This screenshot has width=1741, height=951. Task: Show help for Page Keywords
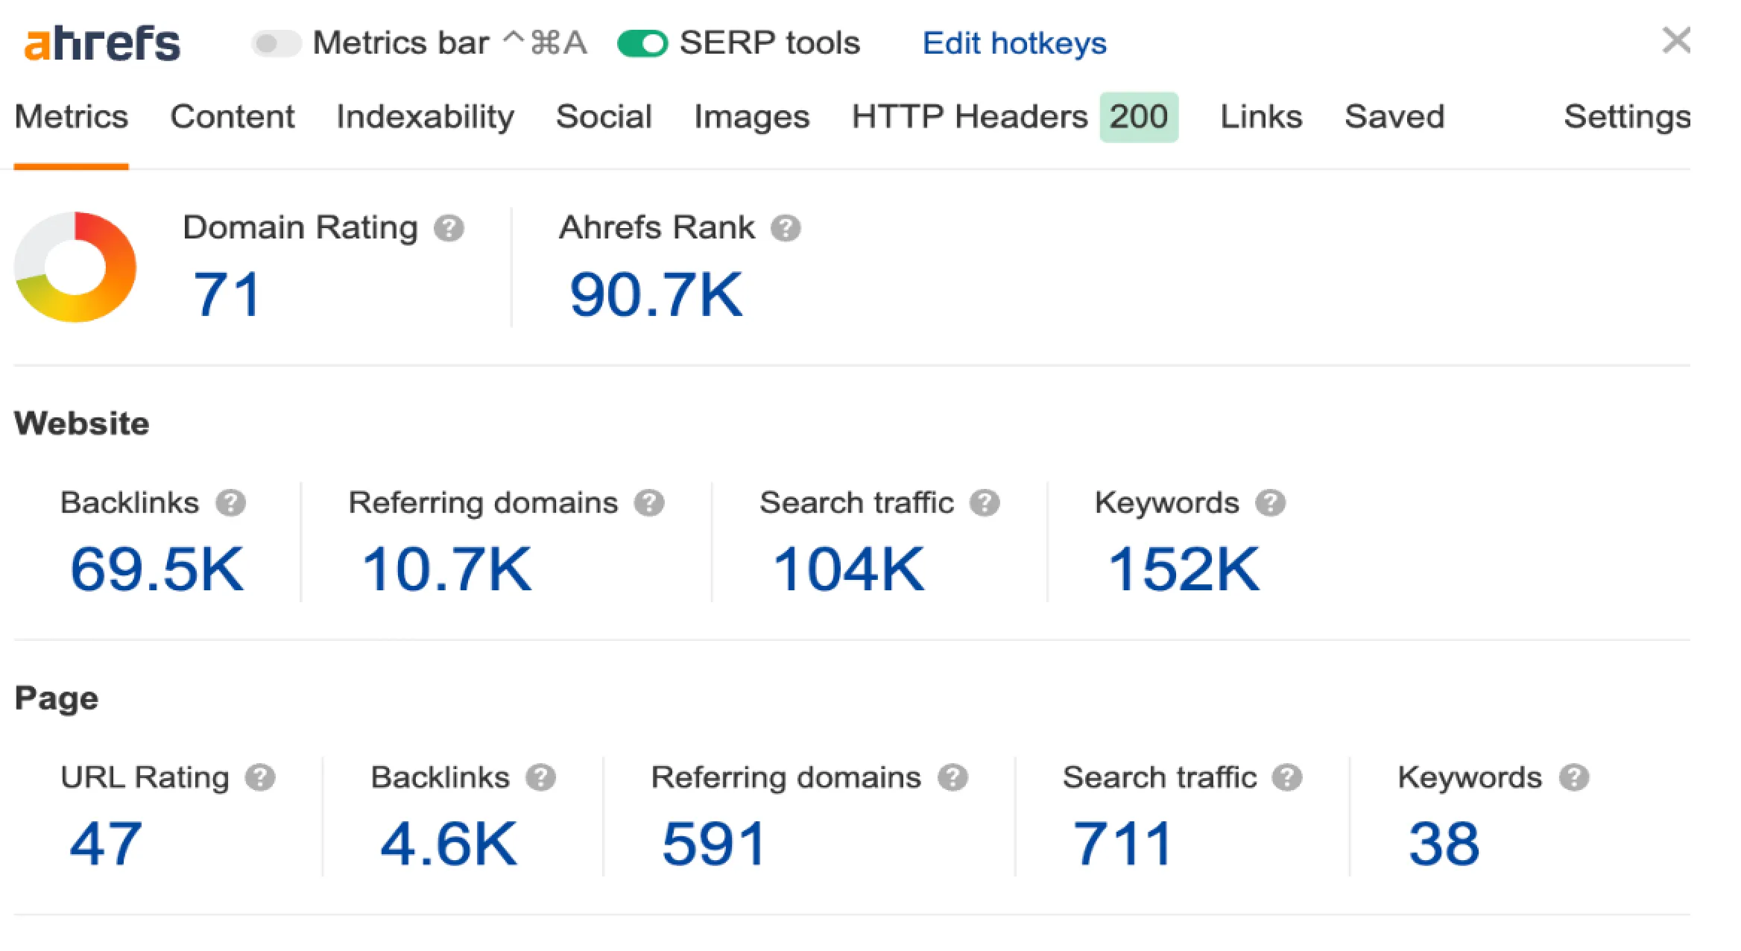(1574, 778)
